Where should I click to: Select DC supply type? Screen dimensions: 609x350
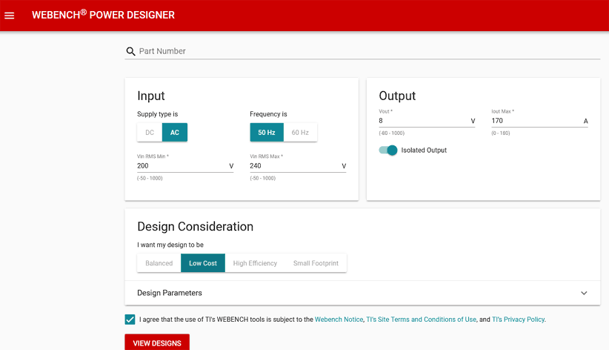pyautogui.click(x=150, y=133)
